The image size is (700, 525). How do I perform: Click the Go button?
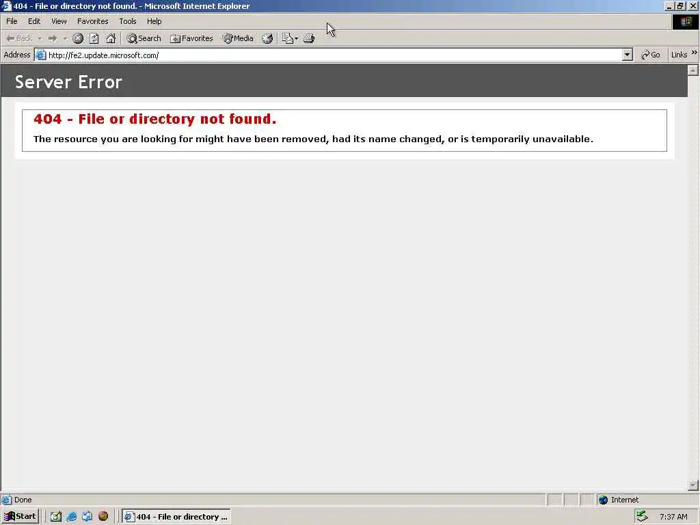(651, 55)
